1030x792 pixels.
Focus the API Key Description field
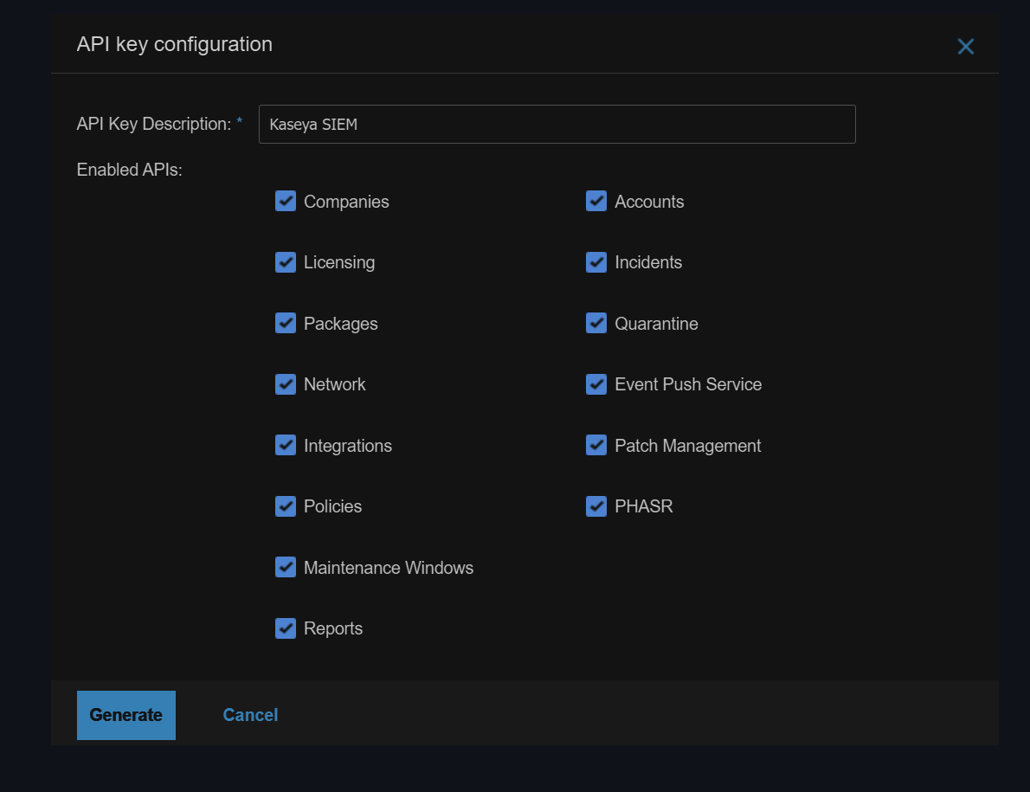[x=557, y=124]
